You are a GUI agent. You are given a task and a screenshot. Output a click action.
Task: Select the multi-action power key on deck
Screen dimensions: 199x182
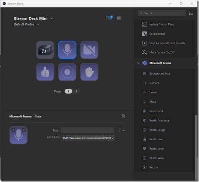[45, 50]
